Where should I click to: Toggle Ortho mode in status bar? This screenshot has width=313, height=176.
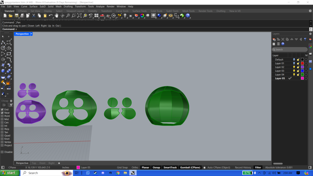pyautogui.click(x=135, y=167)
